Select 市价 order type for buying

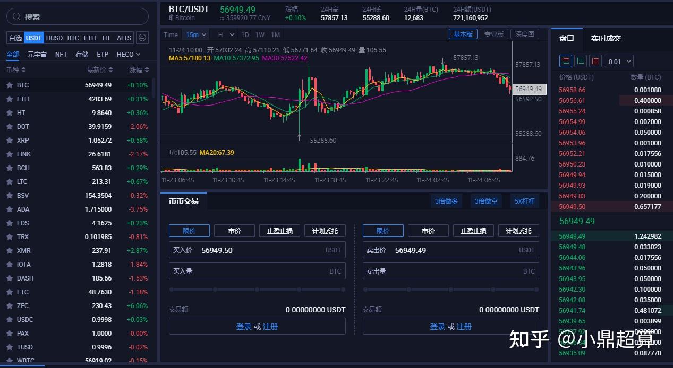click(234, 231)
